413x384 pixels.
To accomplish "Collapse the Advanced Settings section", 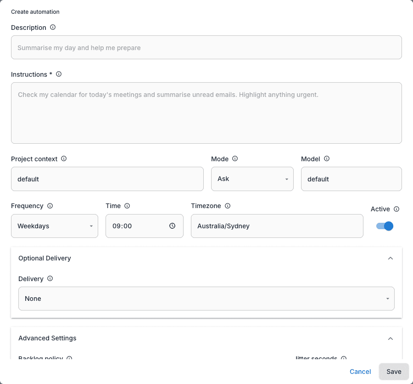I will pos(391,339).
